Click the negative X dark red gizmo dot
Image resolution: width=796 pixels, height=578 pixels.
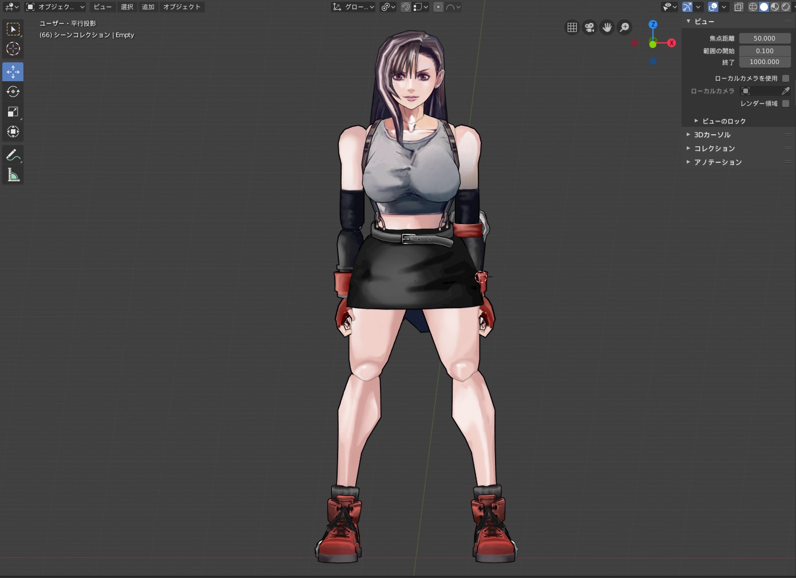635,43
